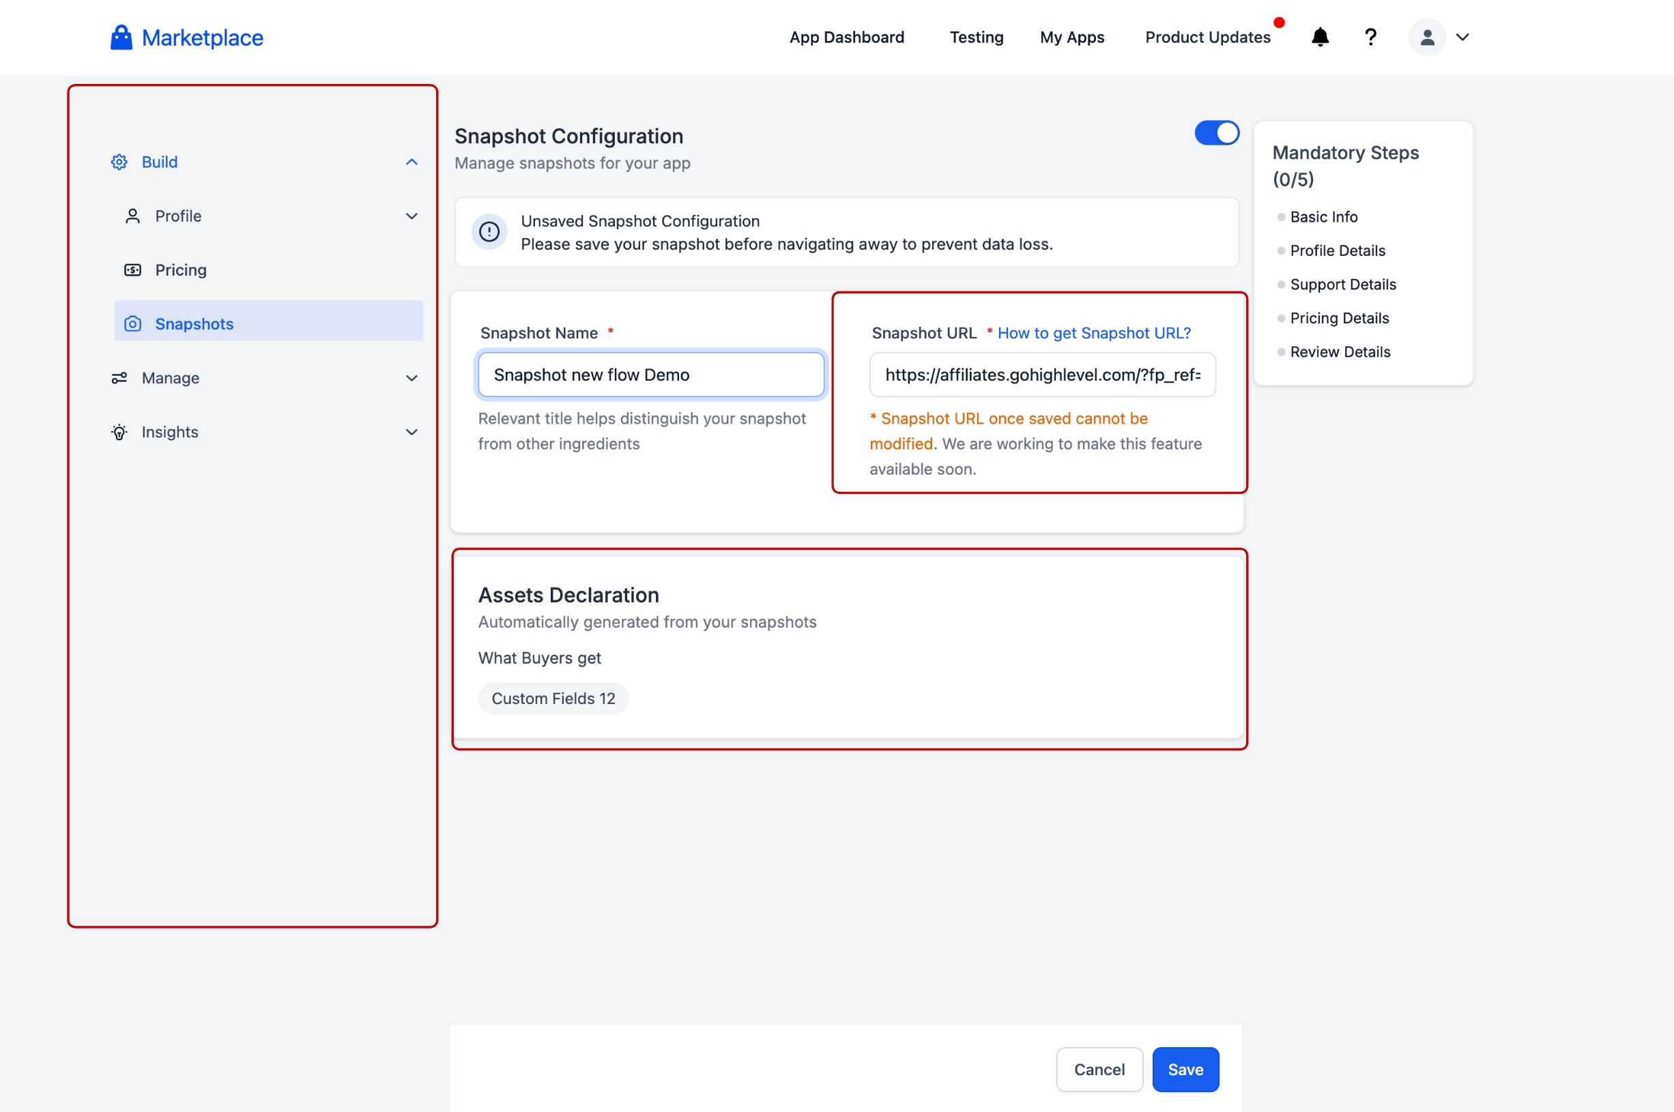Image resolution: width=1674 pixels, height=1112 pixels.
Task: Expand the Profile submenu chevron
Action: (x=412, y=216)
